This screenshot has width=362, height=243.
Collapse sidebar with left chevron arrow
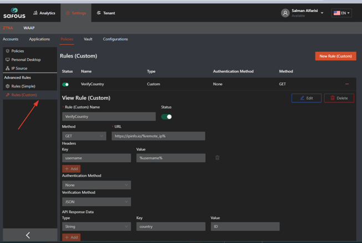point(28,235)
